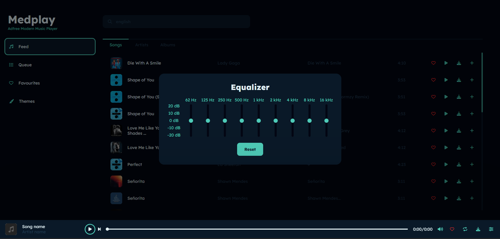The height and width of the screenshot is (239, 500).
Task: Open the equalizer icon in the player bar
Action: tap(491, 229)
